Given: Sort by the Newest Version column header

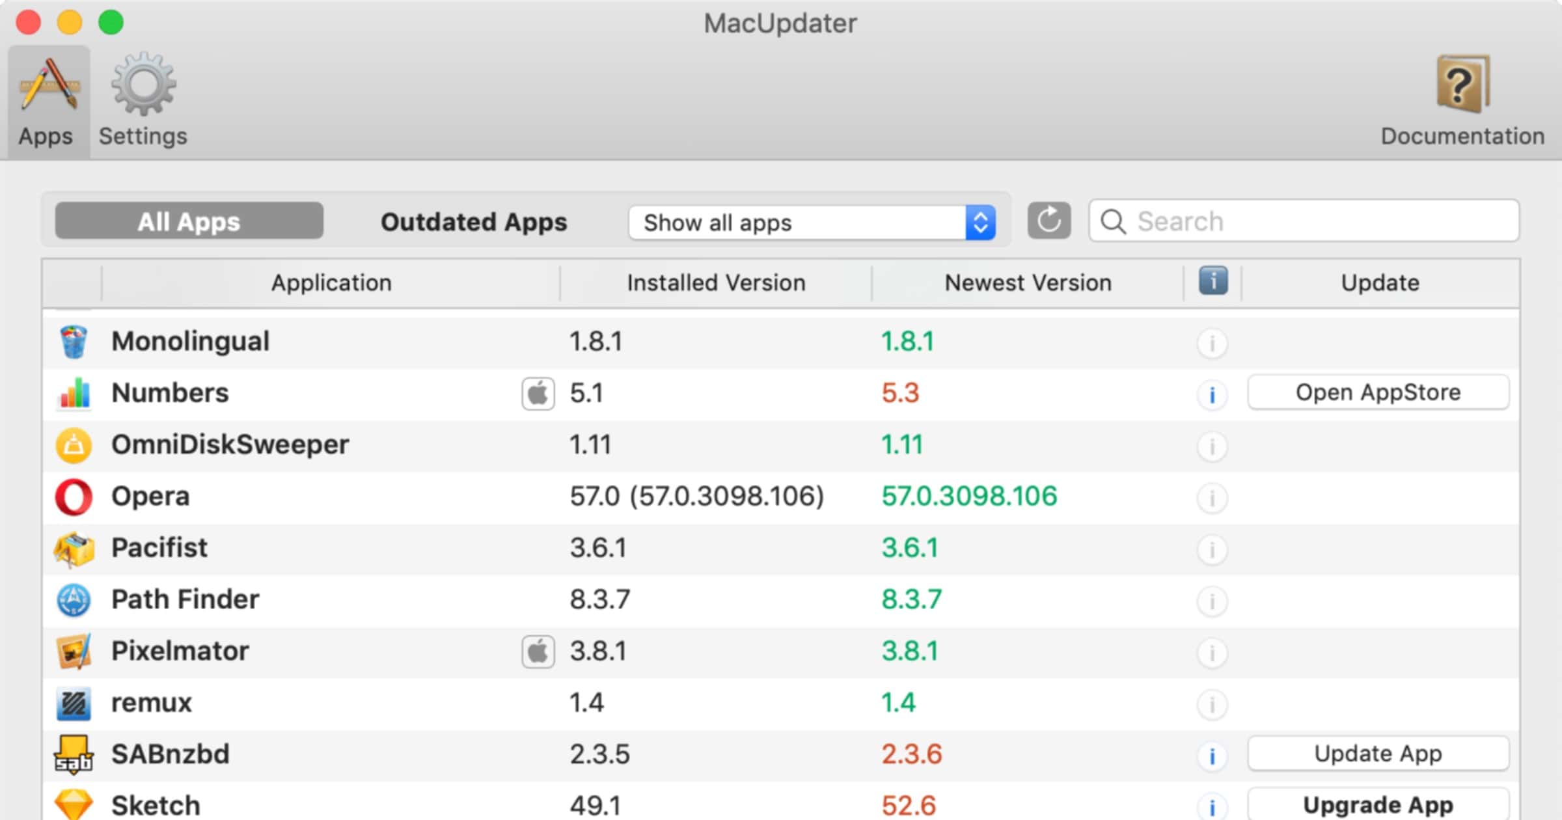Looking at the screenshot, I should pos(1028,282).
